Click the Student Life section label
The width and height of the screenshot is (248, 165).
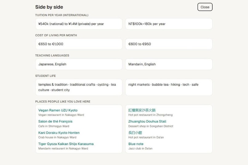tap(46, 76)
